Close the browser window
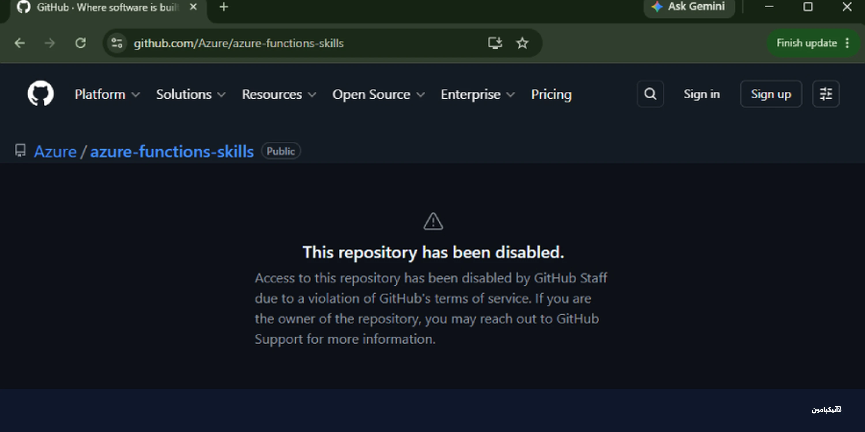This screenshot has height=432, width=865. tap(847, 7)
